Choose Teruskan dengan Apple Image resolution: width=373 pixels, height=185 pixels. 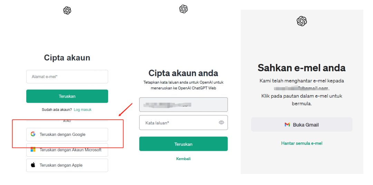click(67, 165)
